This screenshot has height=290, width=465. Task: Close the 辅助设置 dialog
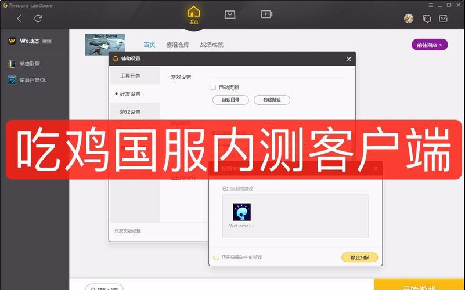[x=349, y=59]
